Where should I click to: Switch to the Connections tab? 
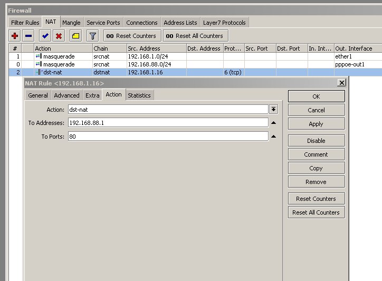coord(142,23)
